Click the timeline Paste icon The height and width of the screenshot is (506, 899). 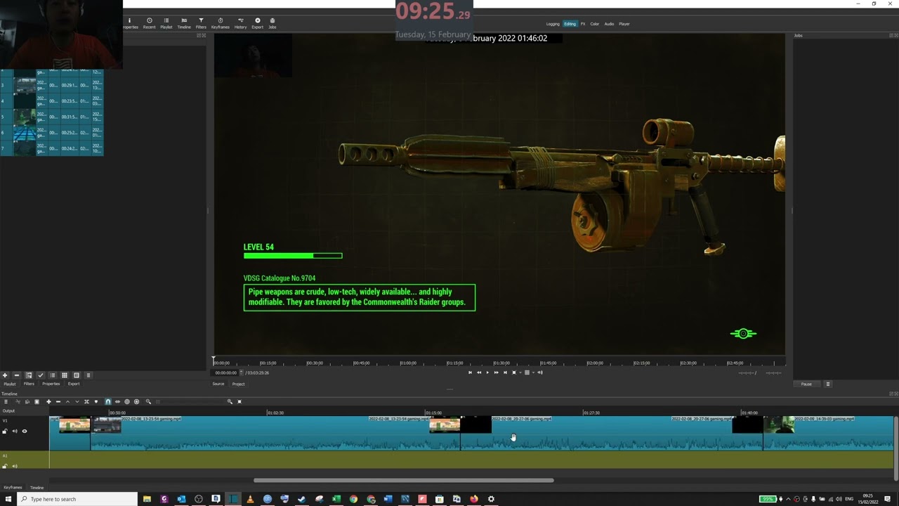37,401
